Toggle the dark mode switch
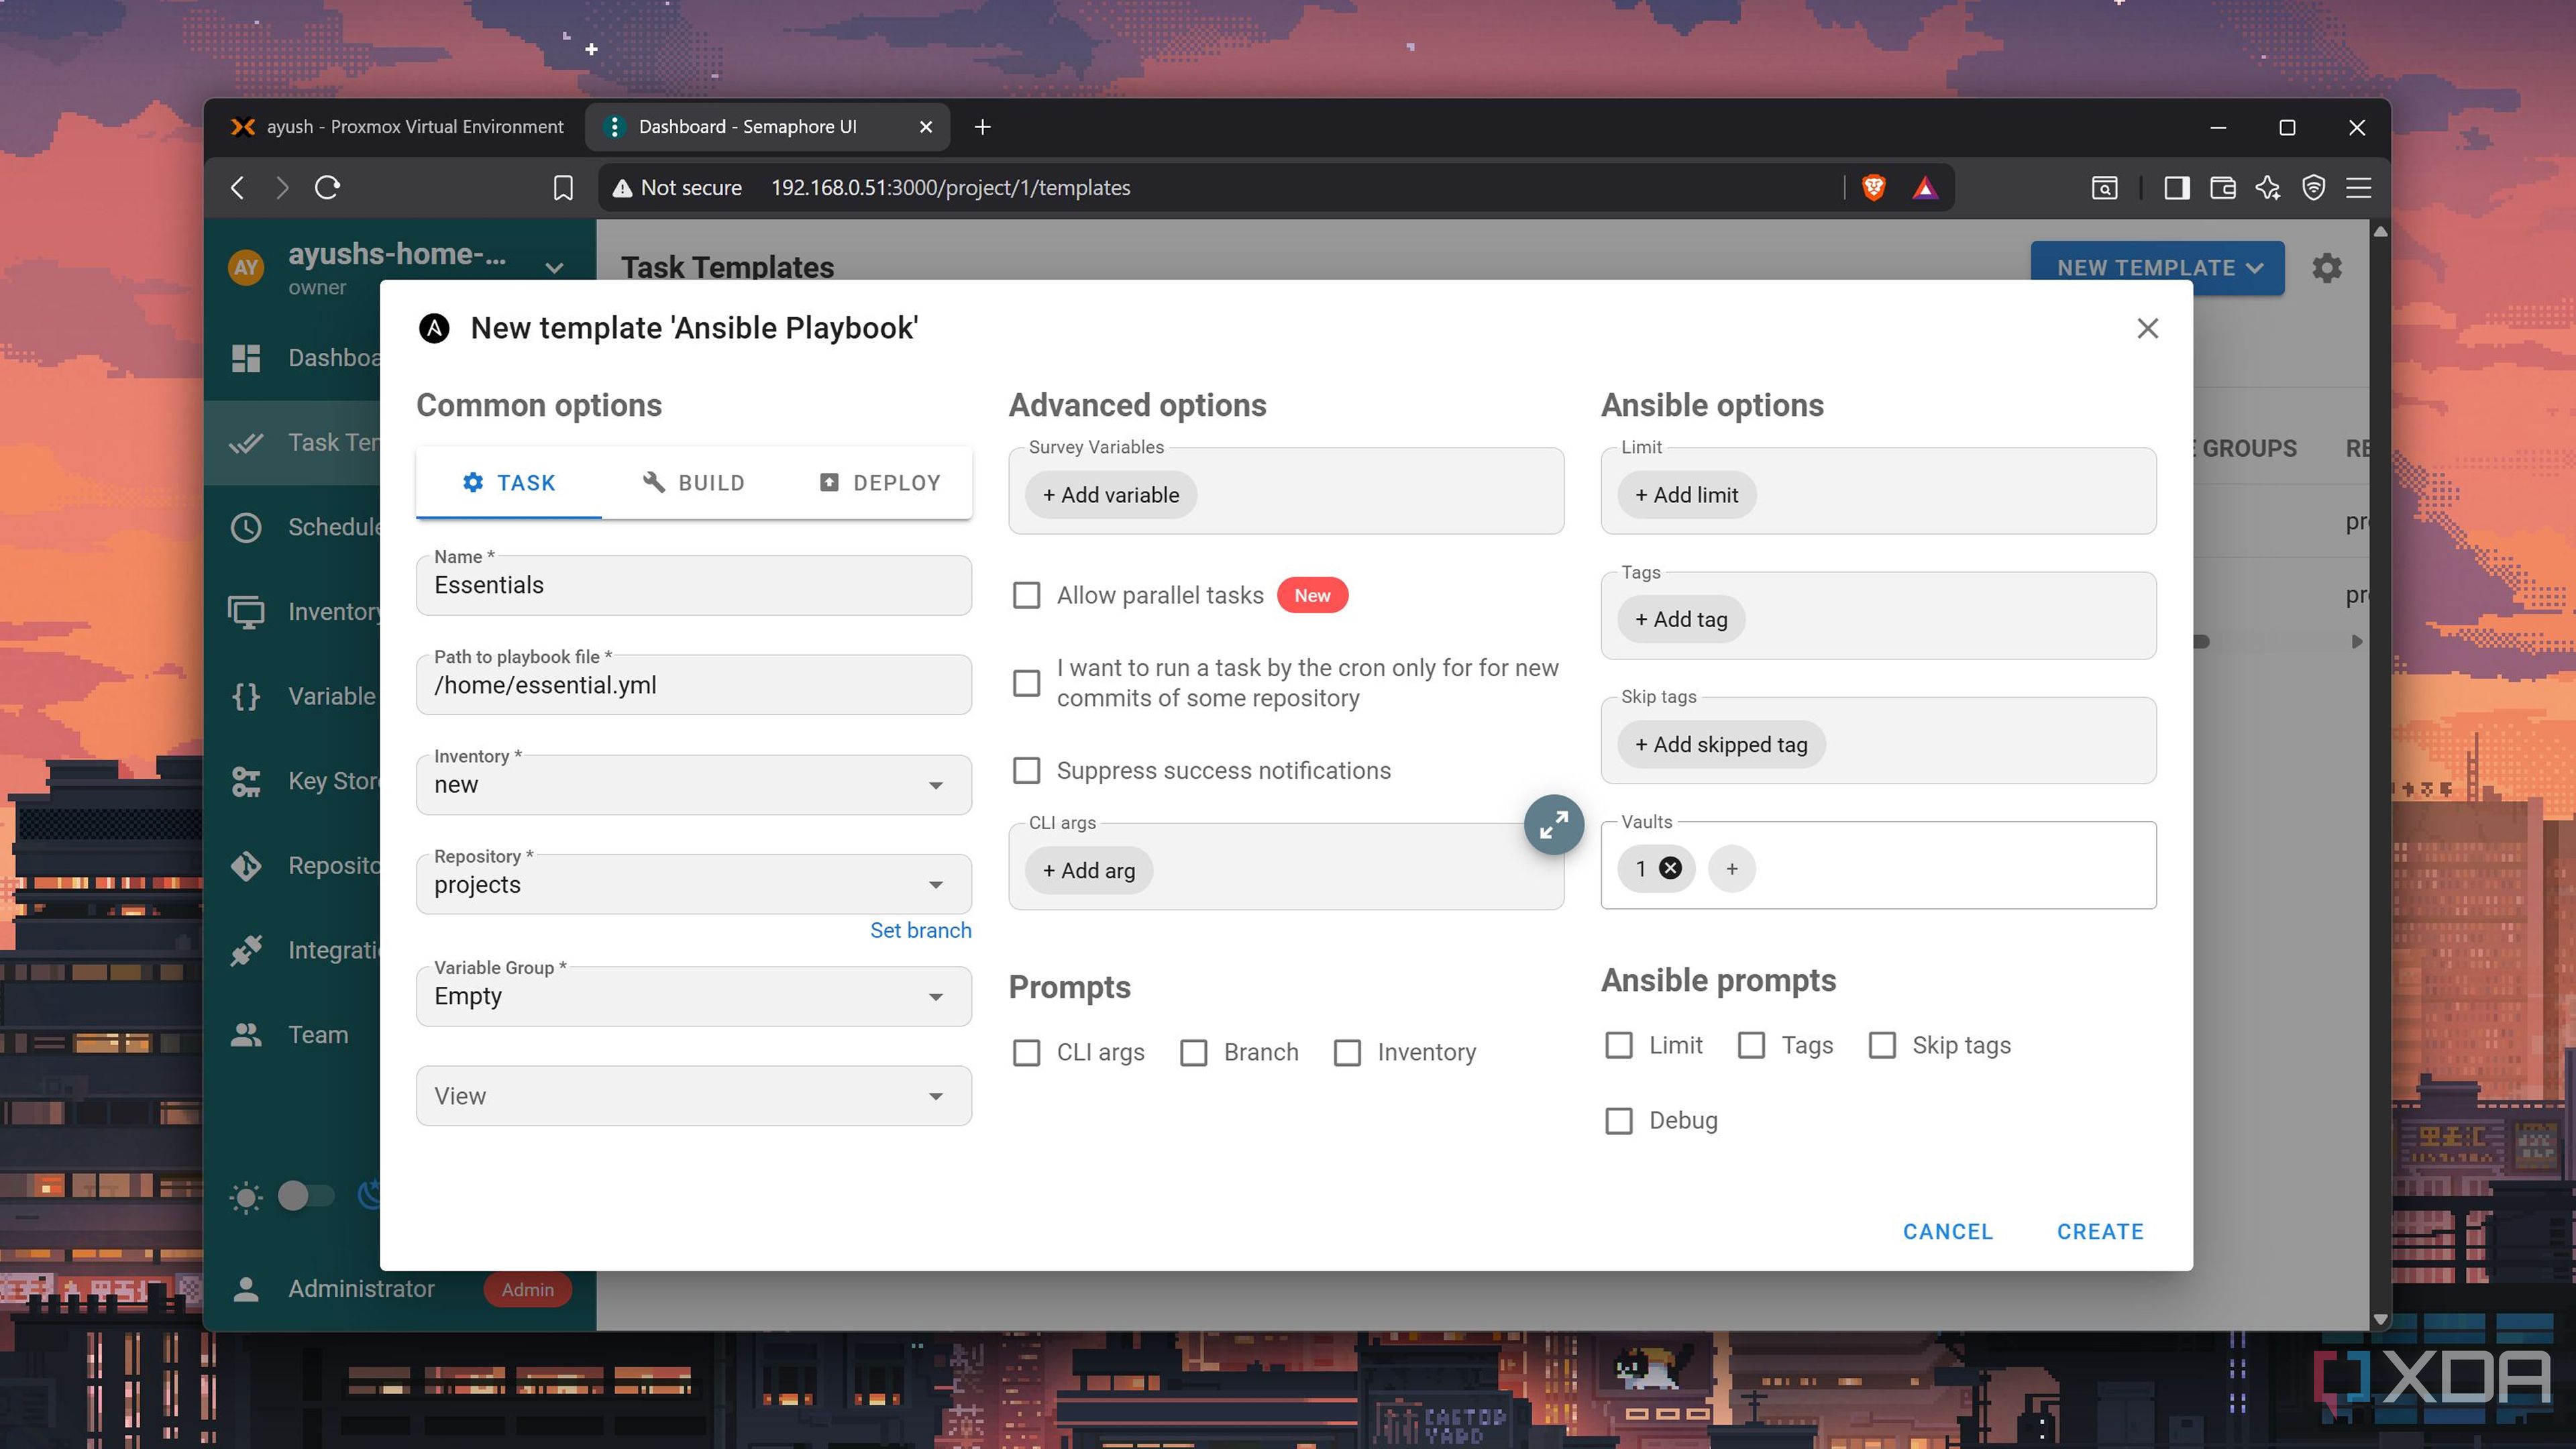 pos(305,1195)
